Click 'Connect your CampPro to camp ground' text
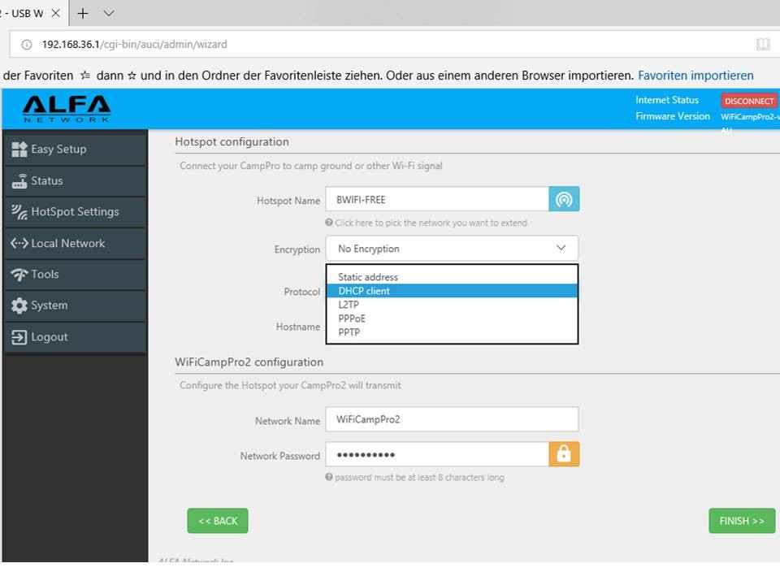 point(311,166)
